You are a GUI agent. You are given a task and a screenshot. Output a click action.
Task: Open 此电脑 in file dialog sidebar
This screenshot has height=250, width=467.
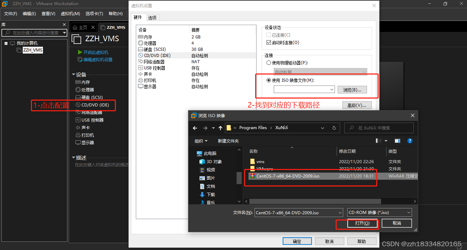206,153
